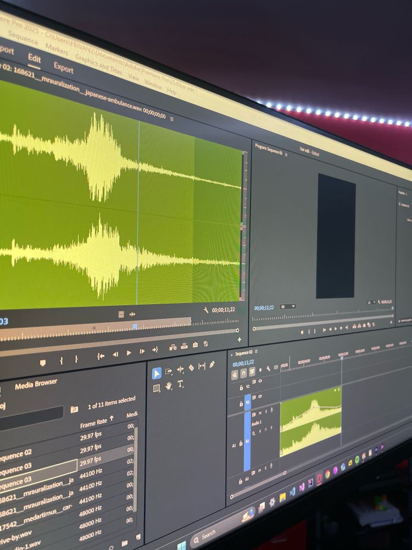This screenshot has height=550, width=412.
Task: Toggle captions track button in timeline header
Action: coord(276,367)
